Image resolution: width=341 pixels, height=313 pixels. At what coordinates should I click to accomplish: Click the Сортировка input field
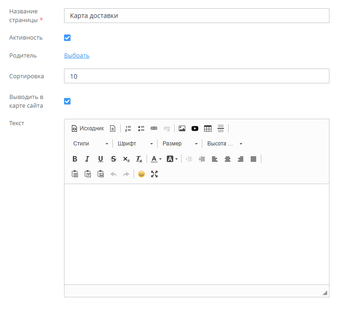pos(196,76)
